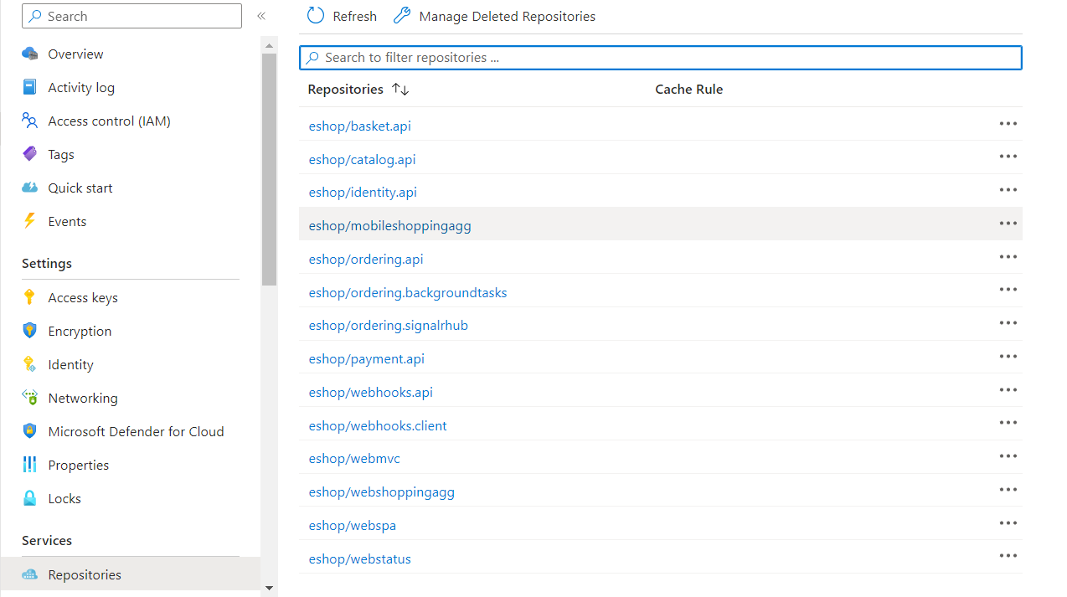The image size is (1067, 597).
Task: Click in the repository filter search field
Action: [661, 57]
